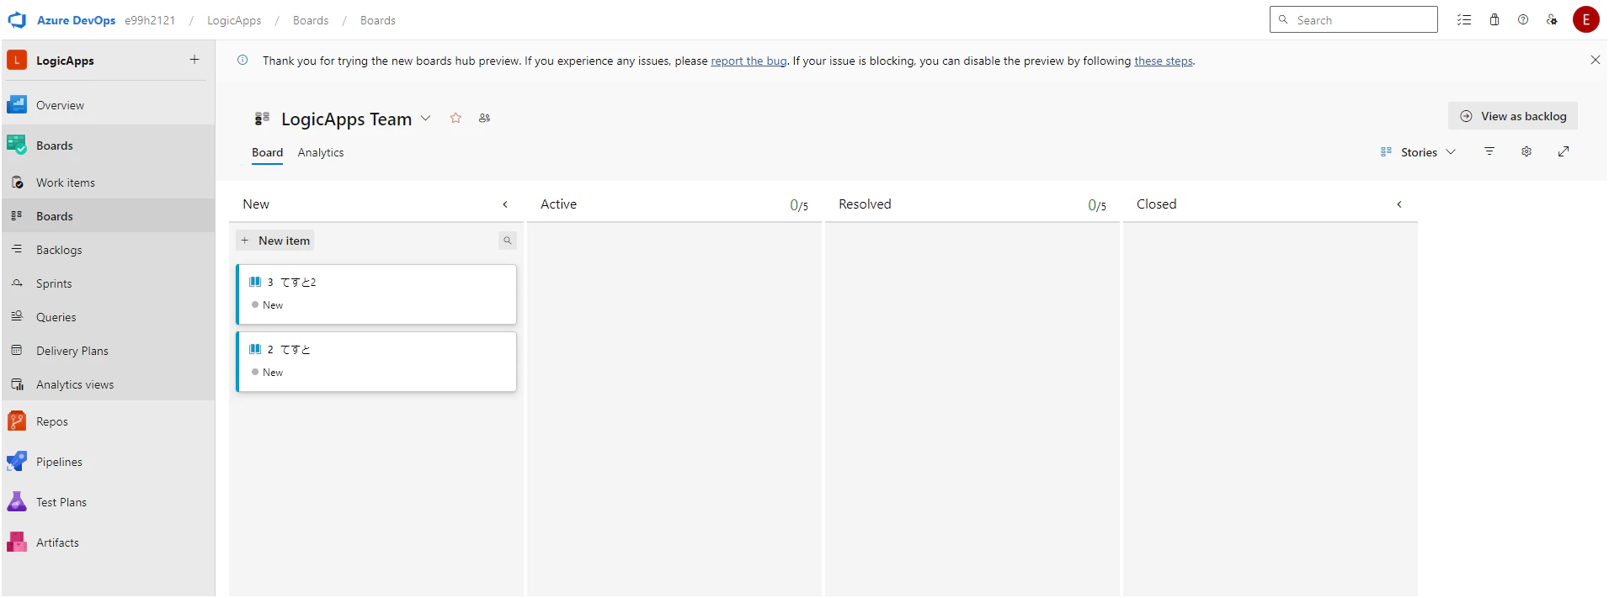Image resolution: width=1609 pixels, height=598 pixels.
Task: Open user settings icon in header
Action: point(1552,19)
